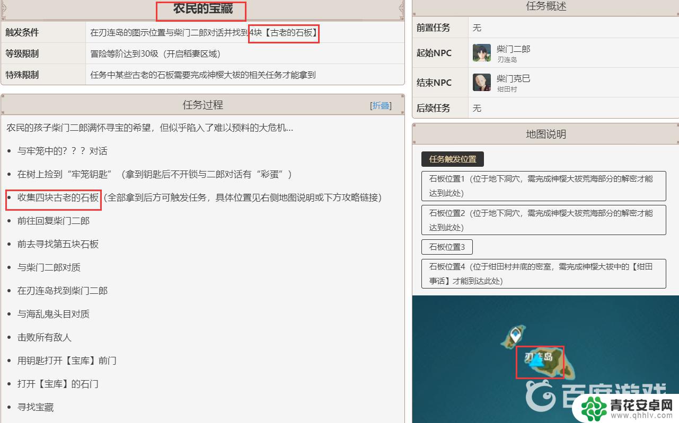Click the 特殊限制 row label

click(x=22, y=75)
